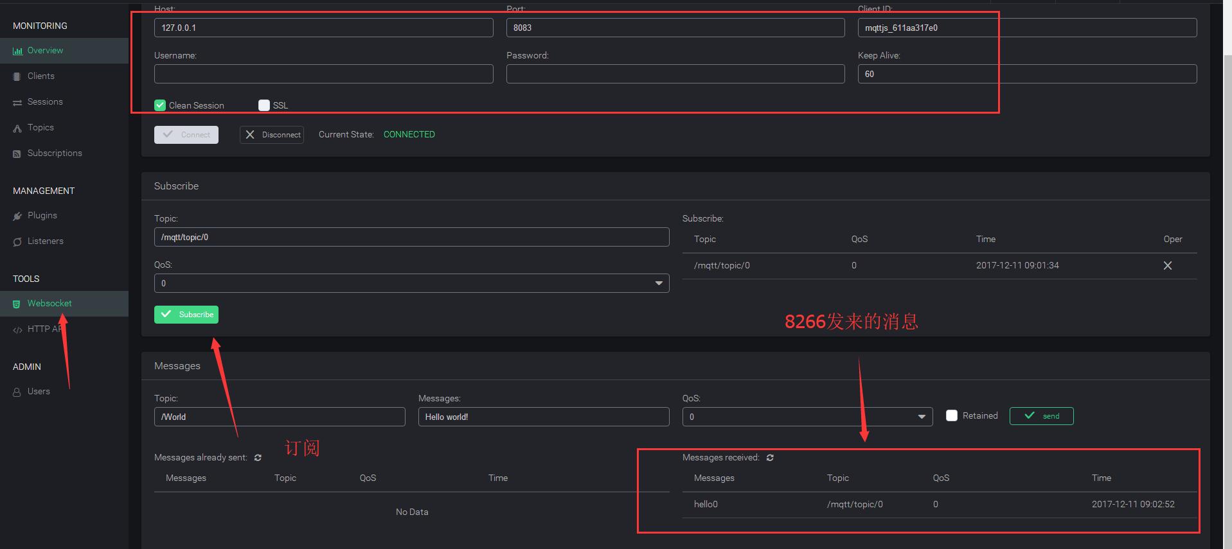Refresh the Messages received list
Viewport: 1232px width, 549px height.
pyautogui.click(x=770, y=458)
